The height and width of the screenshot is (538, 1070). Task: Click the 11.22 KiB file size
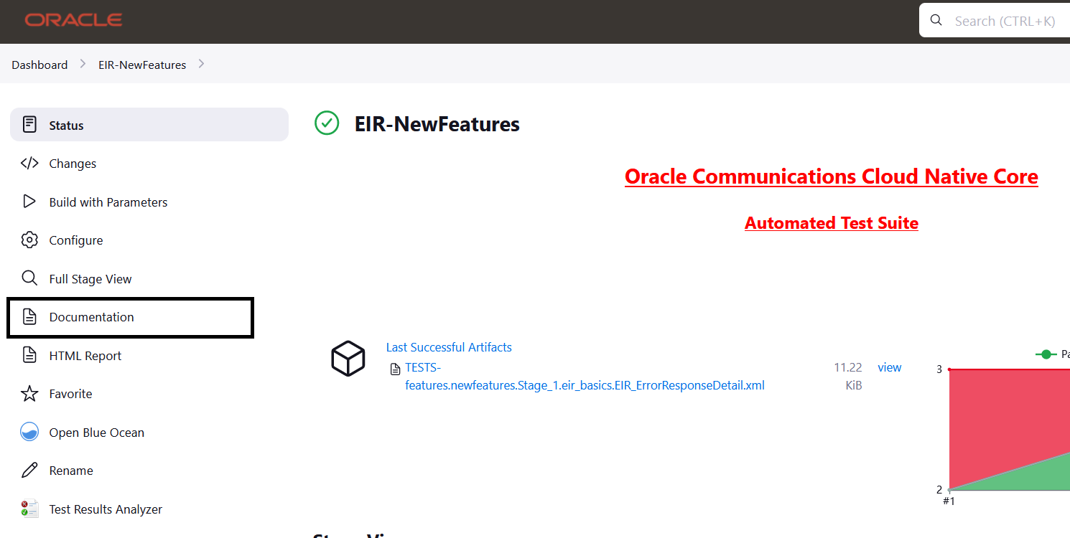[x=848, y=377]
